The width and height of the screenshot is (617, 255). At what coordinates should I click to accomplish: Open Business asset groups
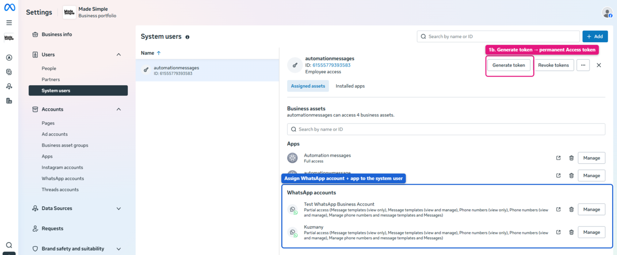65,145
